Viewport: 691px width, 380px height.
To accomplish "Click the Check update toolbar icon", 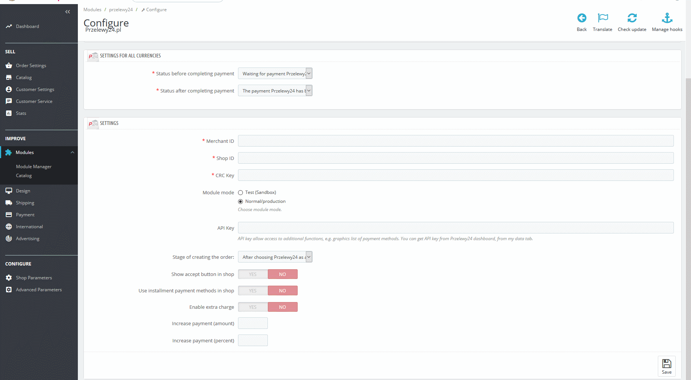I will (632, 18).
